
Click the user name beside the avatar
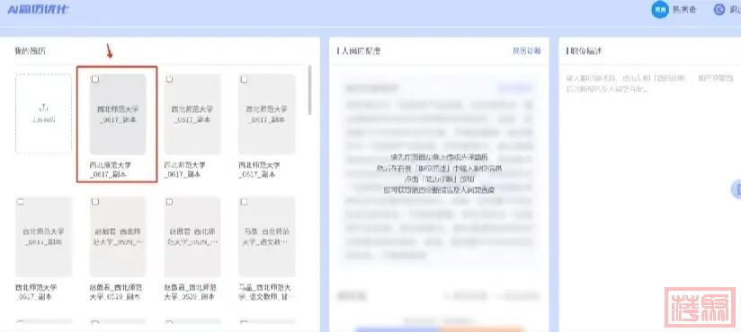[684, 10]
